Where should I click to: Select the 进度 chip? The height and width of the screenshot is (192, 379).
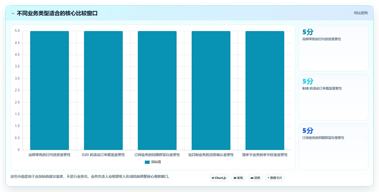pyautogui.click(x=255, y=178)
